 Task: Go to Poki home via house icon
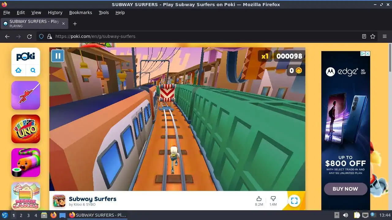18,70
